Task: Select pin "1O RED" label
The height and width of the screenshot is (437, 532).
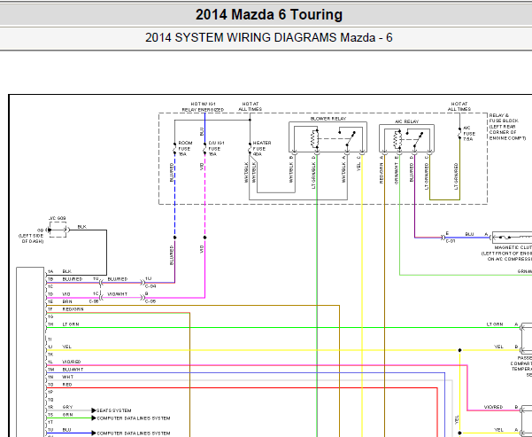Action: click(x=59, y=385)
